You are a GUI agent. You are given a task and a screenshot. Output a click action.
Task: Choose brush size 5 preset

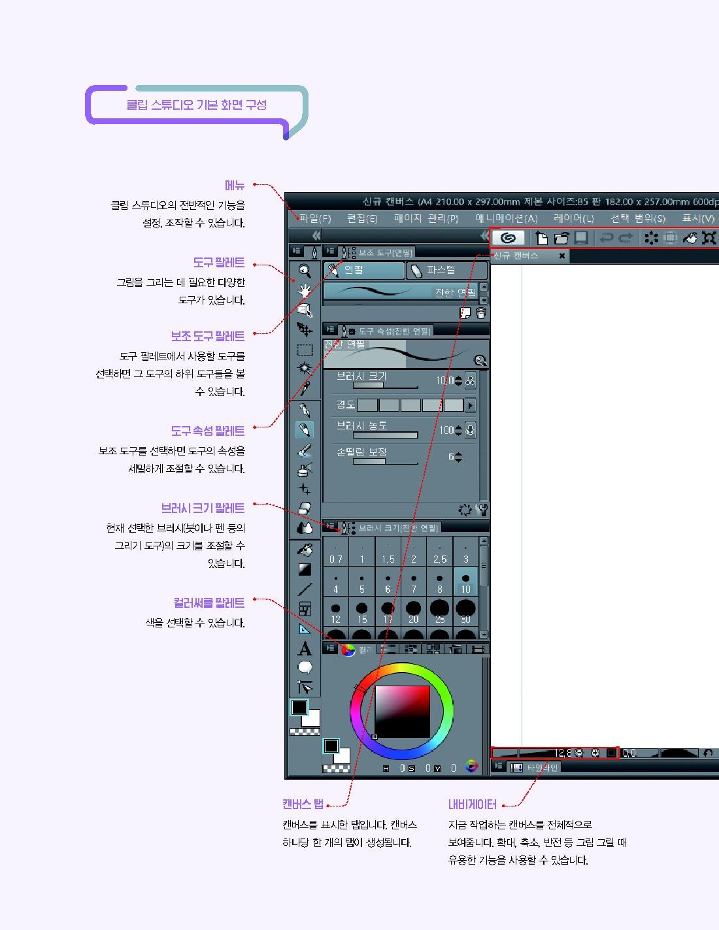tap(361, 582)
